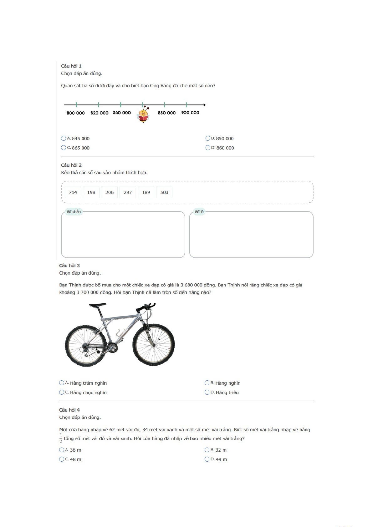Click the number chip 503
This screenshot has height=527, width=373.
pyautogui.click(x=164, y=192)
